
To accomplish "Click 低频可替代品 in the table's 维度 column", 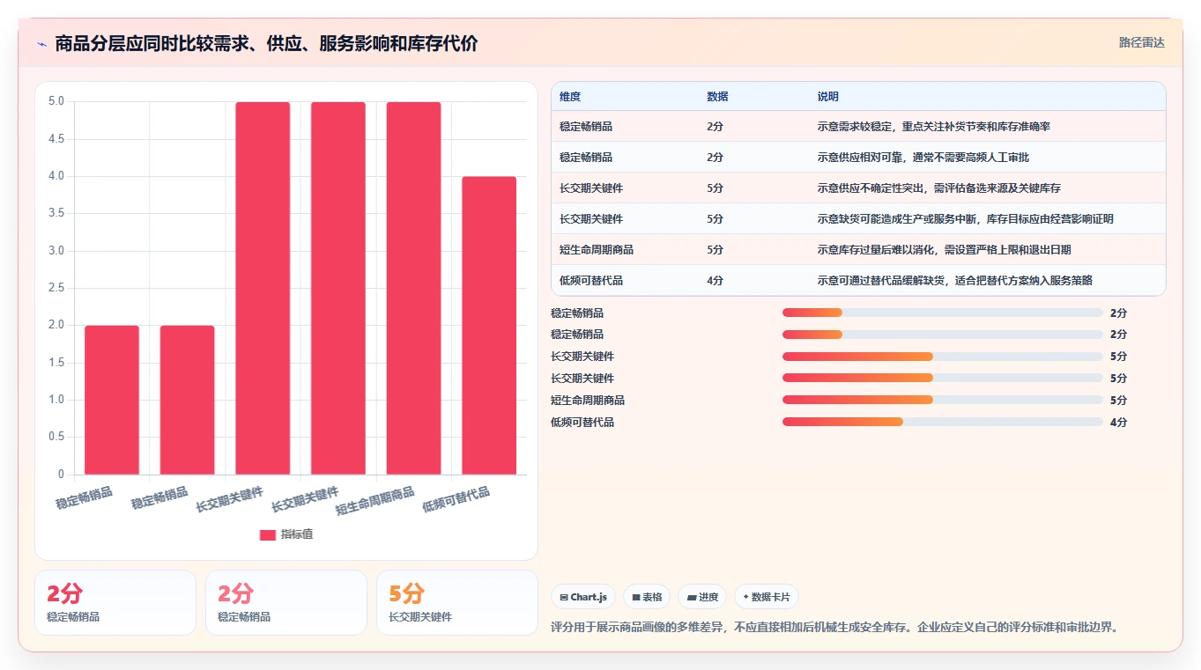I will tap(591, 281).
